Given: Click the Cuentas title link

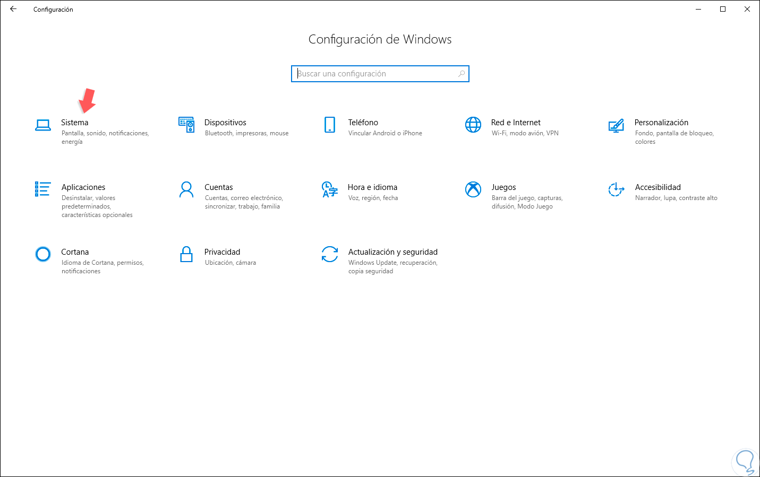Looking at the screenshot, I should tap(219, 187).
